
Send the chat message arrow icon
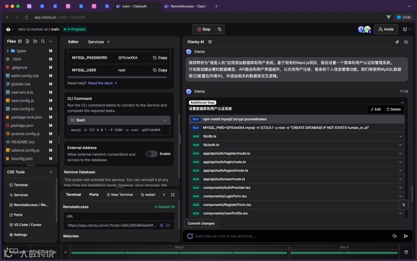(405, 236)
